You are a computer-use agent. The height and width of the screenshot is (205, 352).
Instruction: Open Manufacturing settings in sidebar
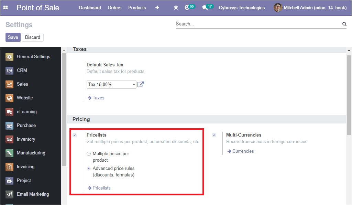coord(31,153)
